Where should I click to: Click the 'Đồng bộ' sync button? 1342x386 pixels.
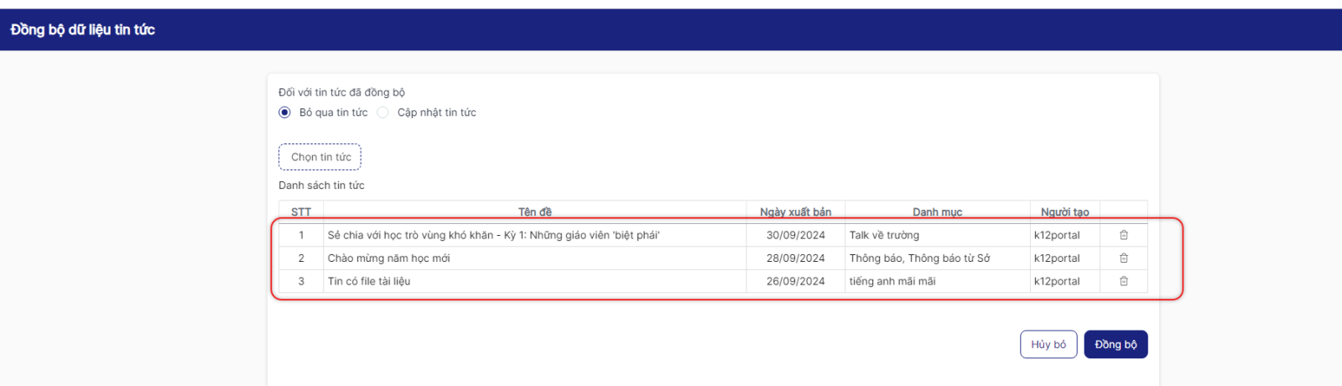tap(1115, 344)
